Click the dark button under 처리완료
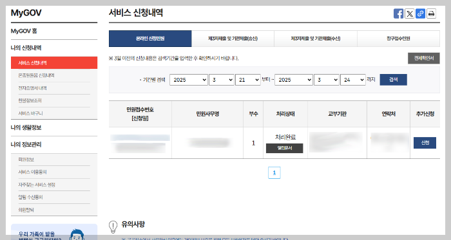 tap(285, 148)
